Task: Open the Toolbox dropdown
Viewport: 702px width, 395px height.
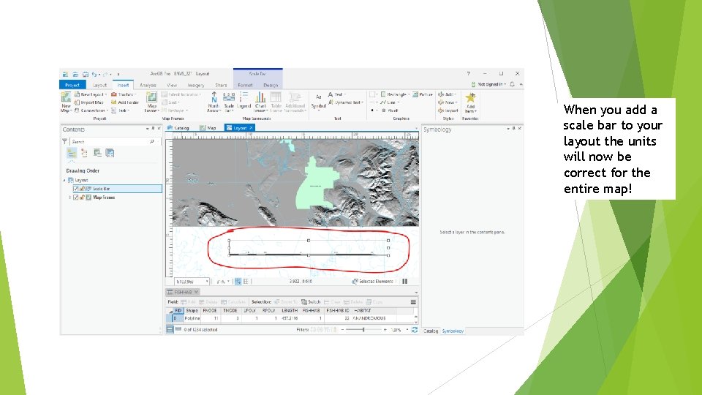Action: 124,94
